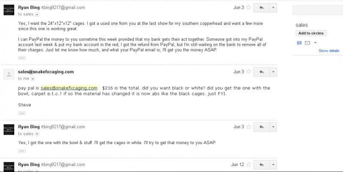
Task: Reply to the first Ryan Bing email
Action: (x=262, y=8)
